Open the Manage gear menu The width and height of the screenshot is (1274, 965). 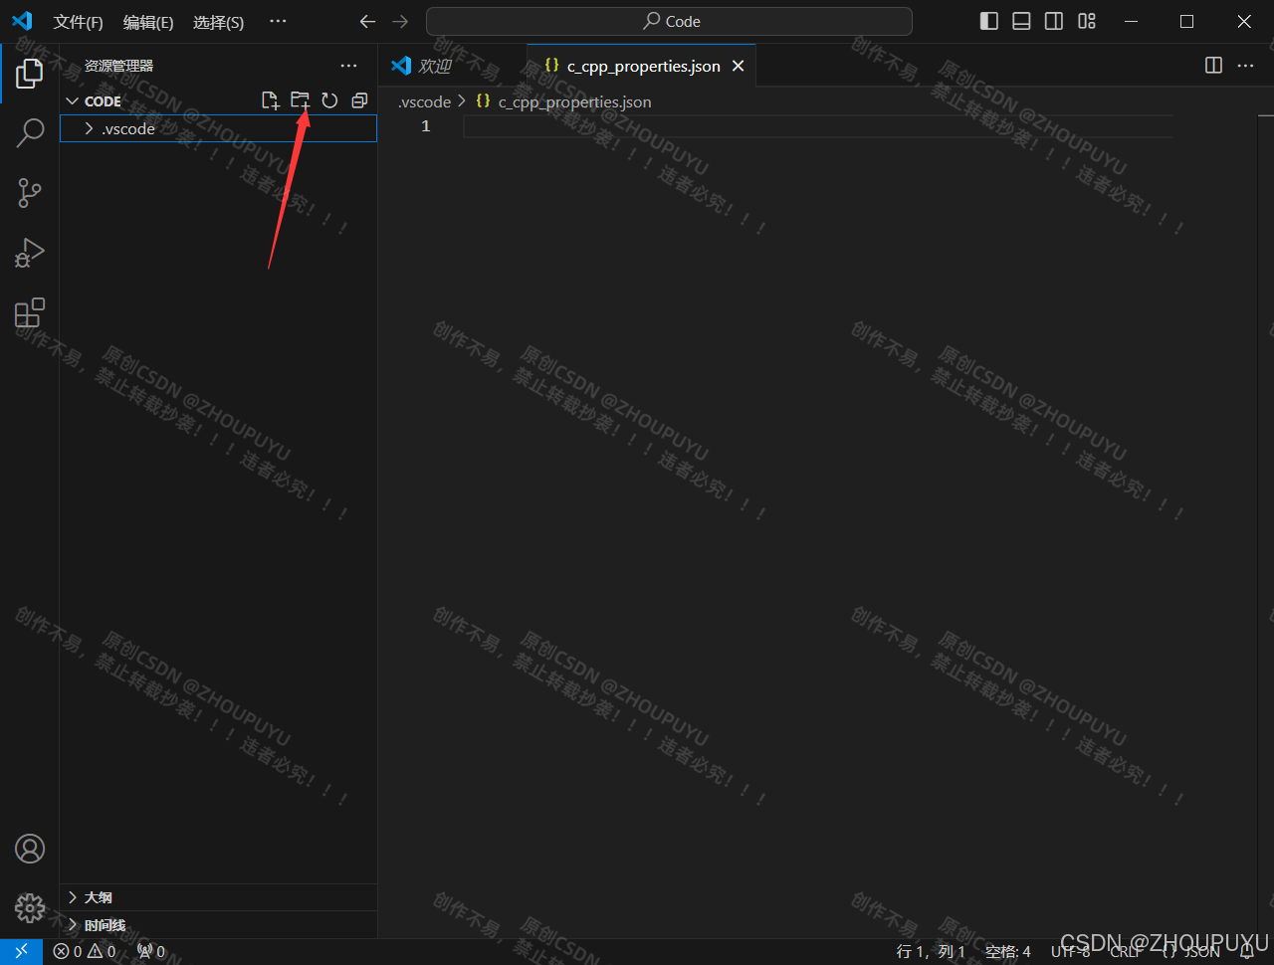30,907
